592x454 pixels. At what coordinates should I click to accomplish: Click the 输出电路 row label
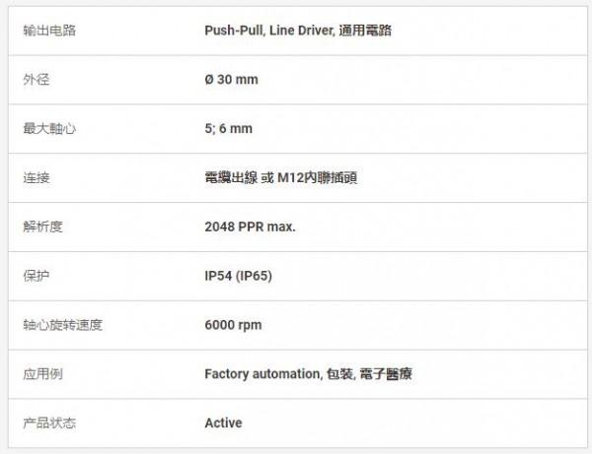(49, 31)
